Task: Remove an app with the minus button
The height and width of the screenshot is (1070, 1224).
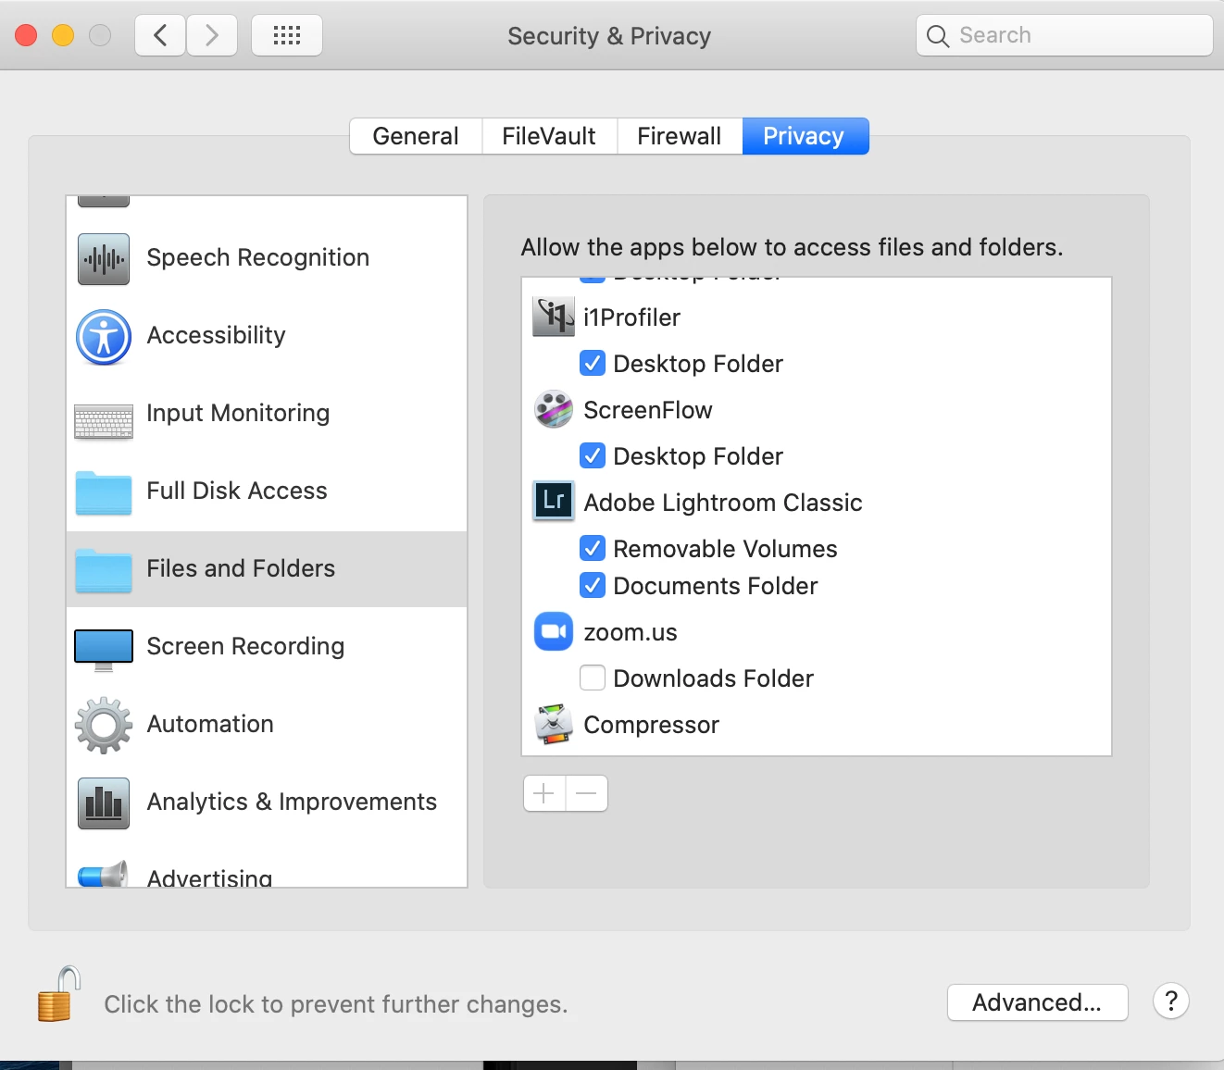Action: click(587, 793)
